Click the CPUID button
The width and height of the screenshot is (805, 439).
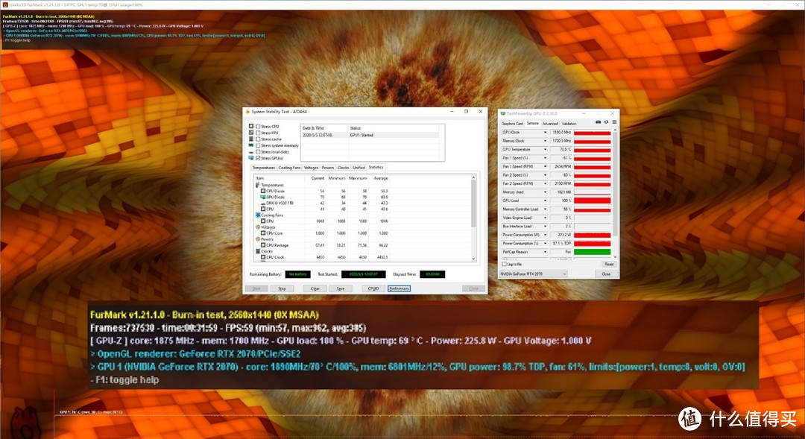pos(373,288)
